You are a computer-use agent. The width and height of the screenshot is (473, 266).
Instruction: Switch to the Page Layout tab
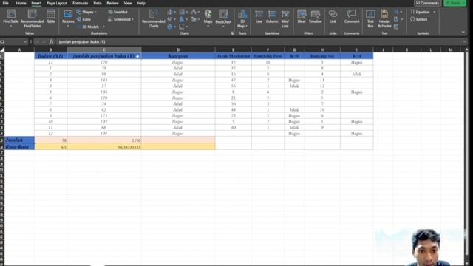57,3
